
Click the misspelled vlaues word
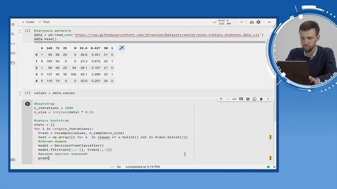click(104, 137)
